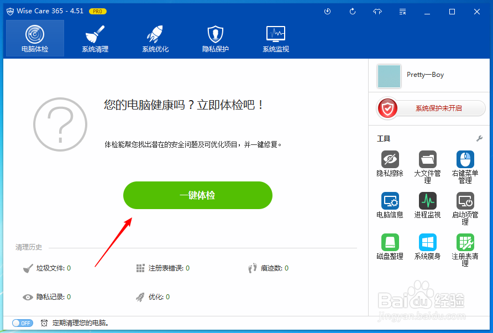Viewport: 493px width, 333px height.
Task: Open the 系统监视 tab
Action: click(x=276, y=38)
